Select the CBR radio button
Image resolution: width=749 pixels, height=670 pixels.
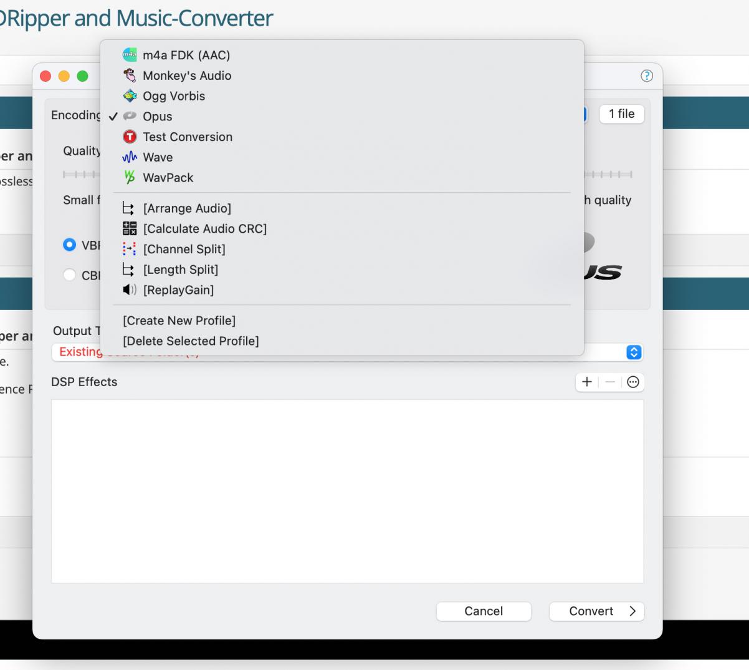click(x=70, y=275)
